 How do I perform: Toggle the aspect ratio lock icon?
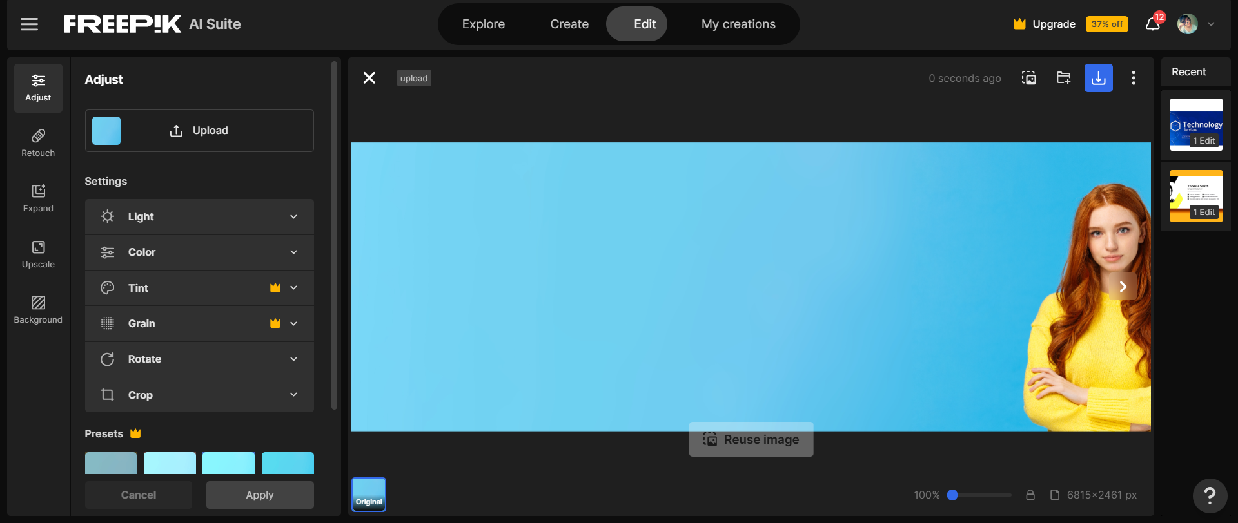(1030, 495)
